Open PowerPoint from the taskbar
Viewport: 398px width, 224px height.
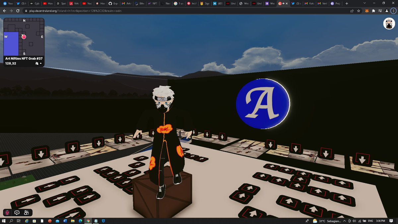point(50,221)
